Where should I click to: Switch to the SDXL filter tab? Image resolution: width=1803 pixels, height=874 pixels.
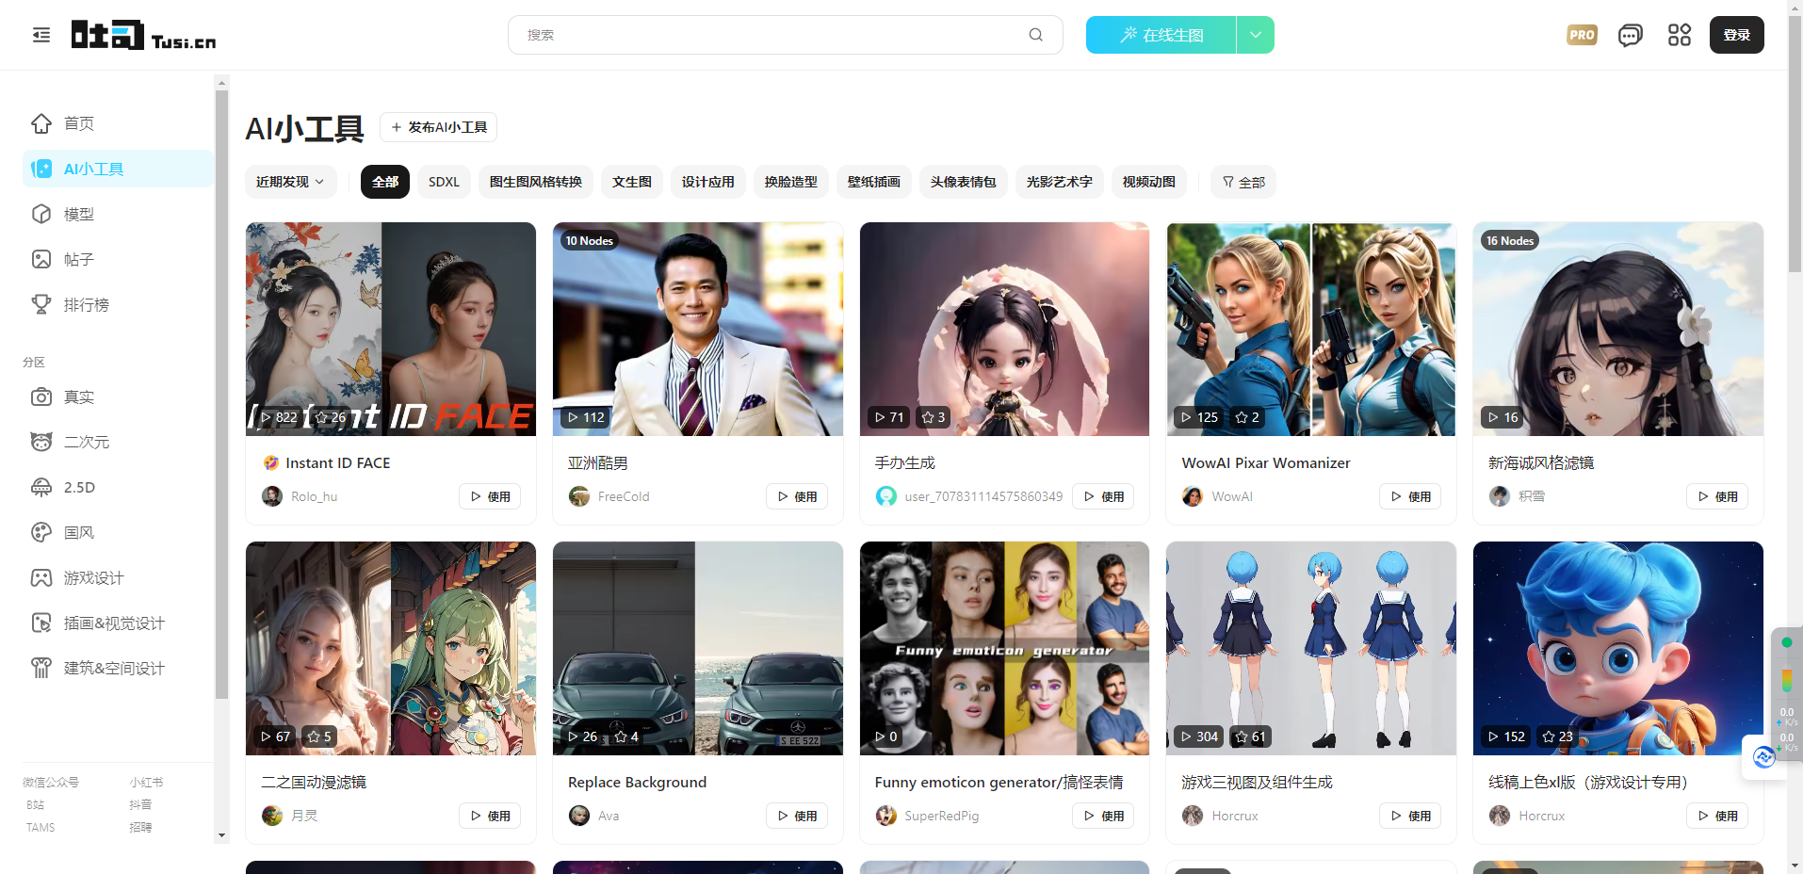pos(443,182)
